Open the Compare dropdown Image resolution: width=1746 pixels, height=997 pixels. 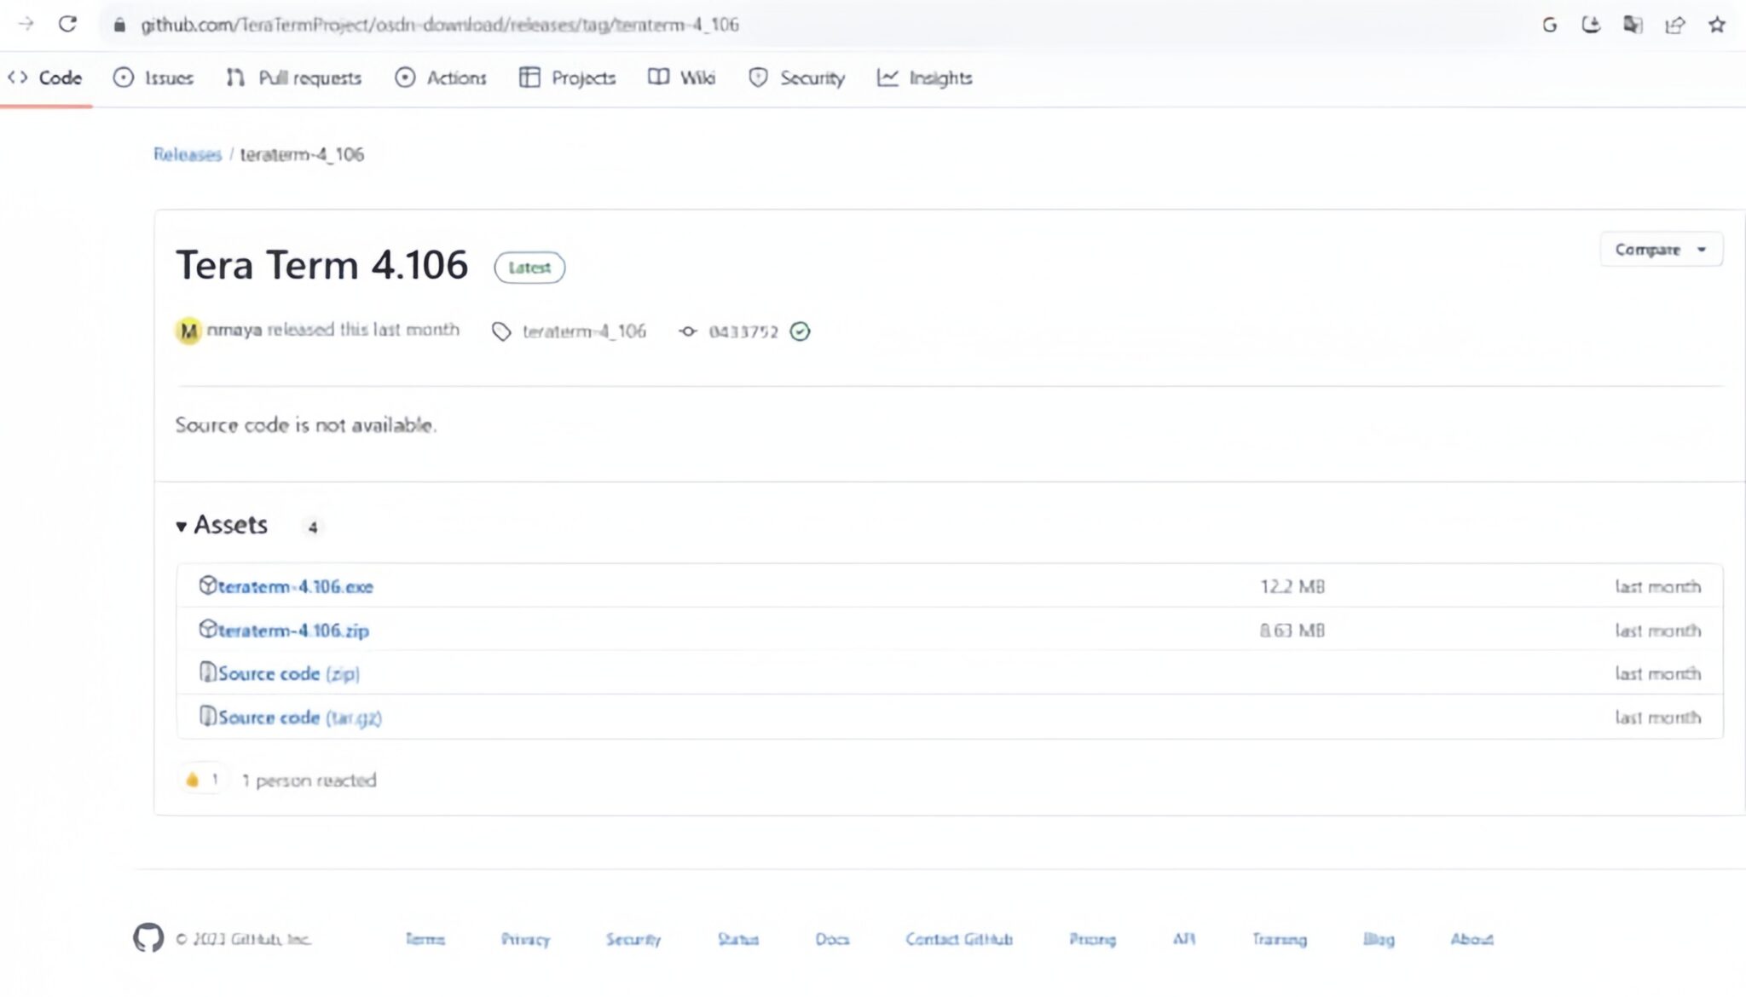(1660, 250)
